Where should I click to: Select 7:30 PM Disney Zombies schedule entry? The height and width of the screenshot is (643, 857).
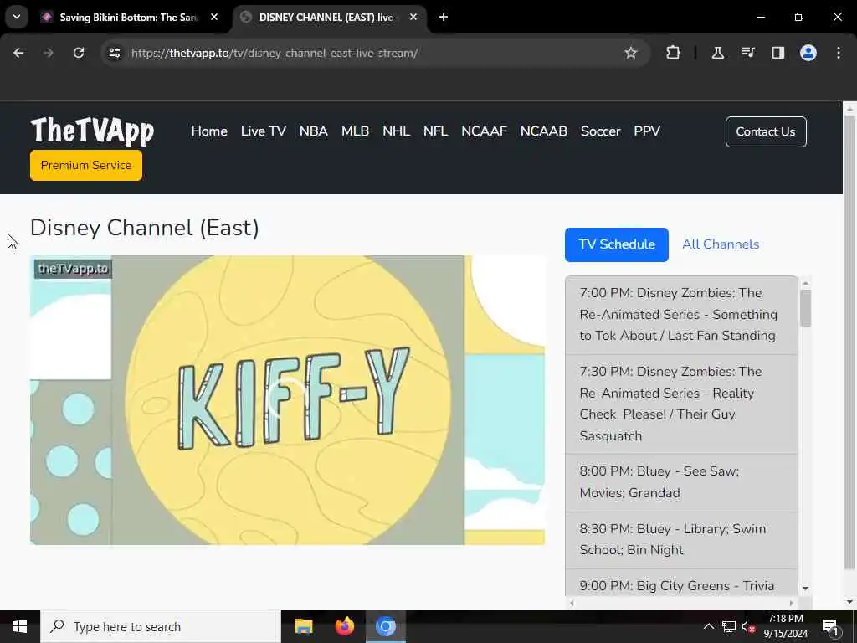coord(681,404)
